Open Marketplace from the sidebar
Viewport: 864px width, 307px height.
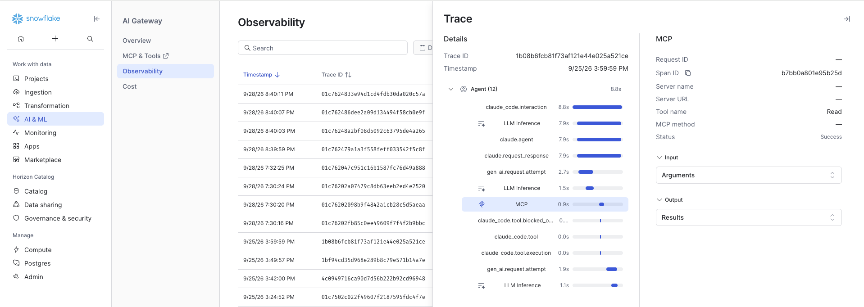click(55, 159)
